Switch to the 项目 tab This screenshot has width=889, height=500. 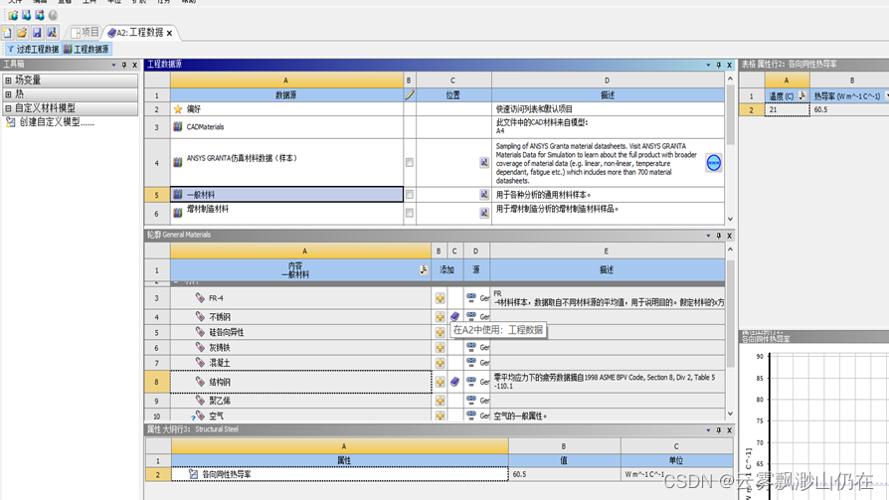[x=86, y=33]
